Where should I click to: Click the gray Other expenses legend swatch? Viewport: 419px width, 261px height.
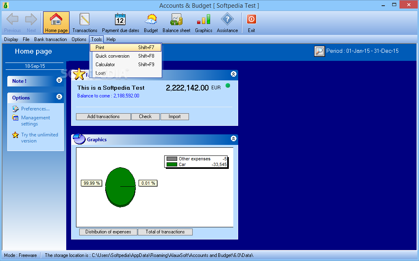172,159
